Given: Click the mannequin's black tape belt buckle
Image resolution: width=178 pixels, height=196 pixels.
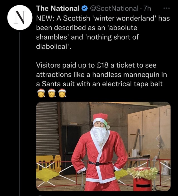Looking at the screenshot, I should 97,164.
